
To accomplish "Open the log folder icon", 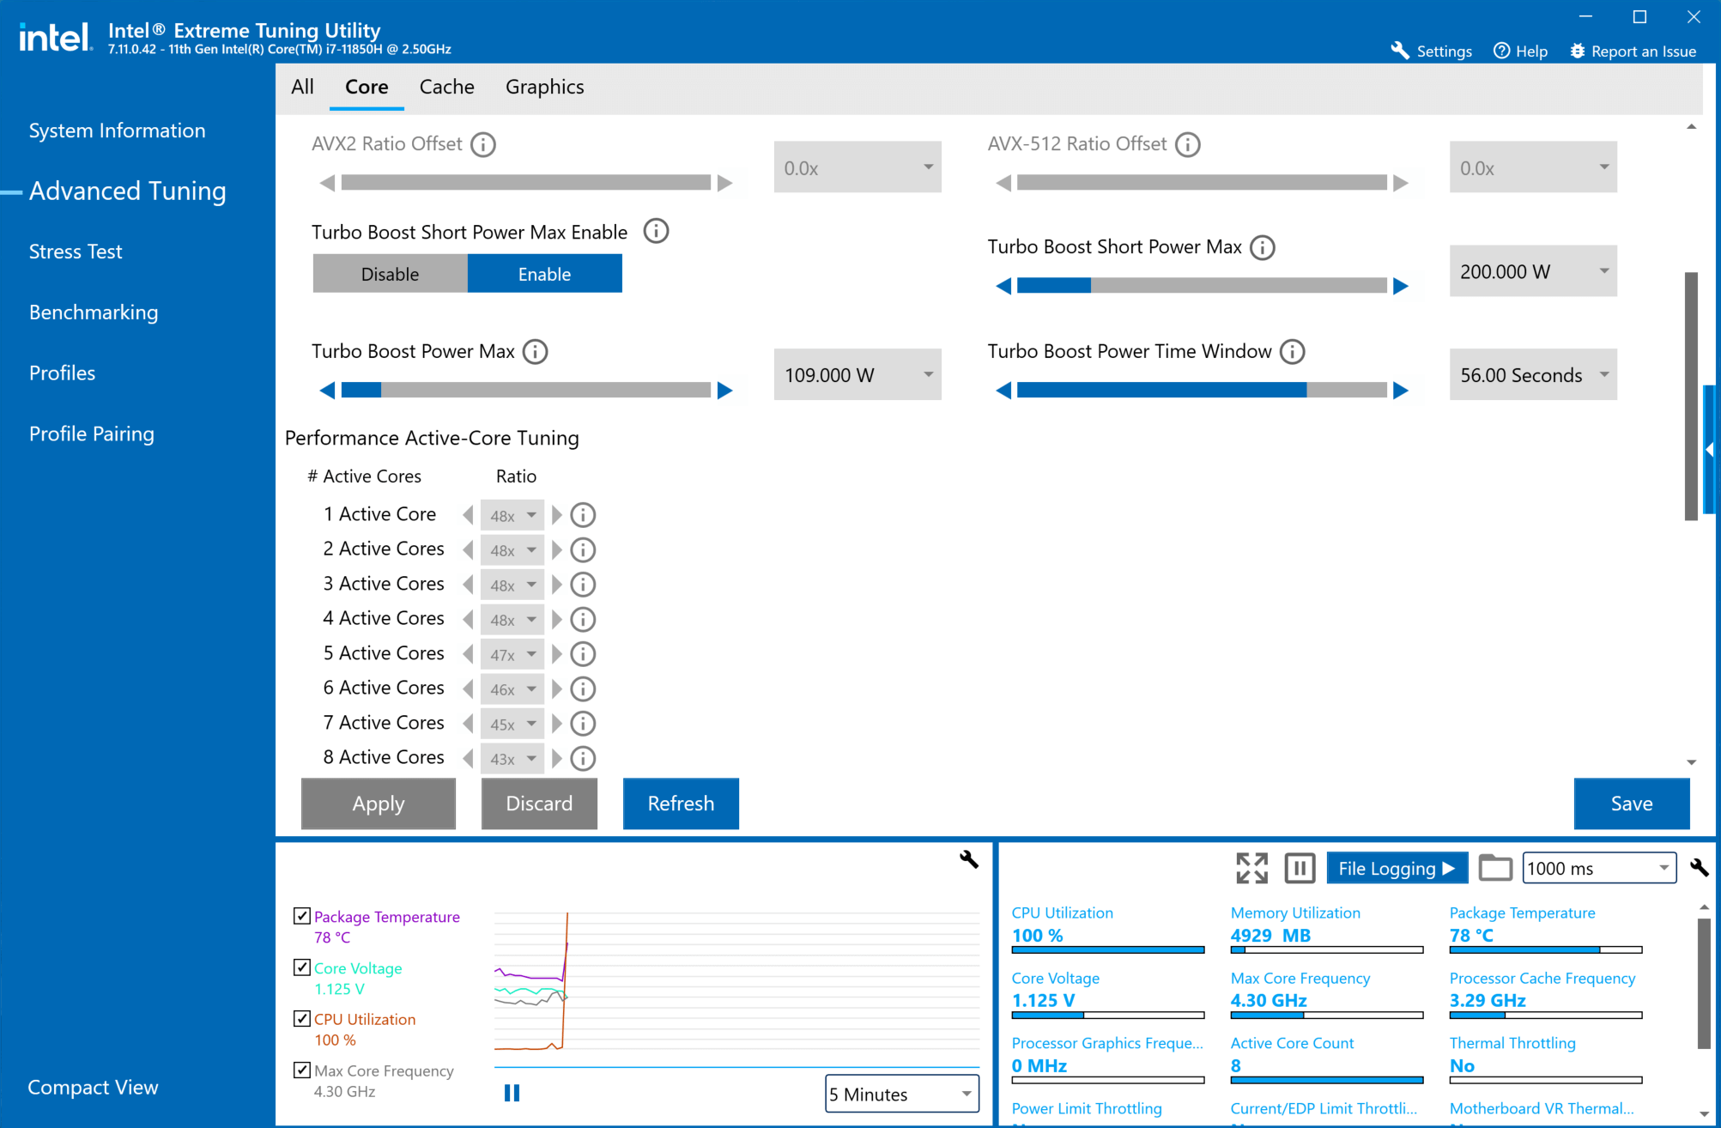I will tap(1494, 868).
